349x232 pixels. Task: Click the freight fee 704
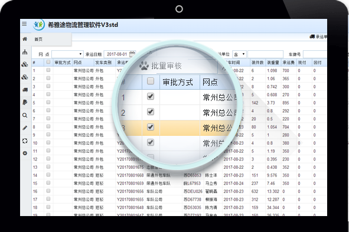(x=286, y=127)
